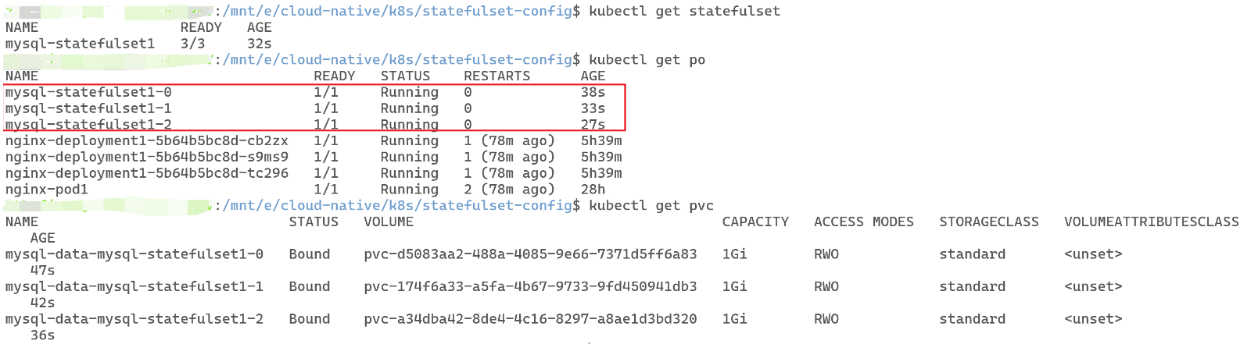
Task: Click the mysql-statefulset1 statefulset name
Action: (80, 44)
